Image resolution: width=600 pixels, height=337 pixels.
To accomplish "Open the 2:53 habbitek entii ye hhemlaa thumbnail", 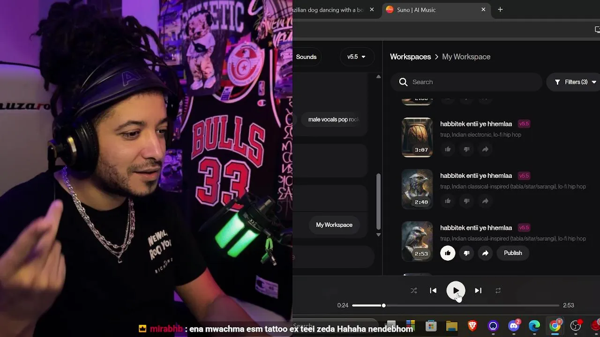I will click(x=417, y=241).
